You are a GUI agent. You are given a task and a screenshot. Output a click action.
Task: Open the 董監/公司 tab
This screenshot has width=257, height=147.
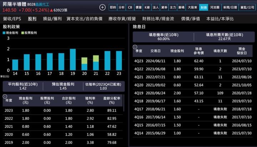(x=247, y=7)
